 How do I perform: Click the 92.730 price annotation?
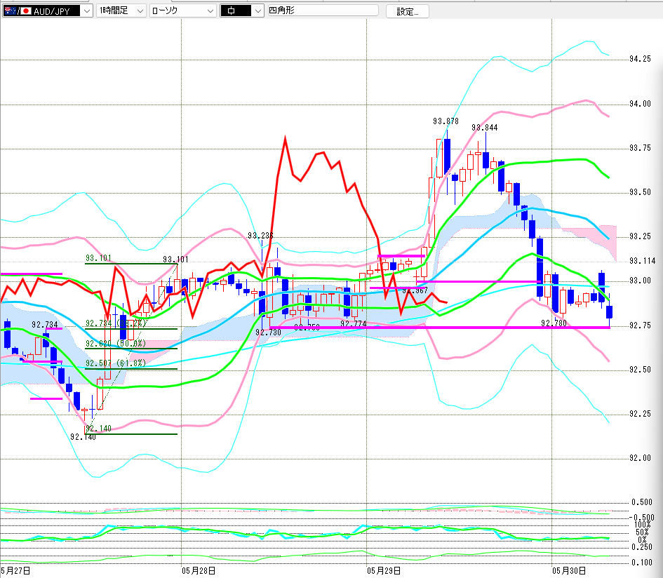coord(268,332)
